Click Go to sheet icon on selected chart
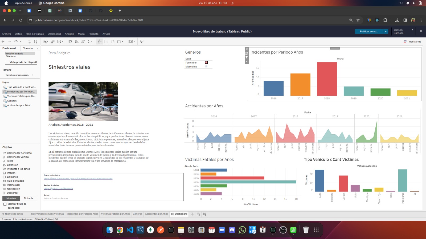426x239 pixels. pos(247,53)
